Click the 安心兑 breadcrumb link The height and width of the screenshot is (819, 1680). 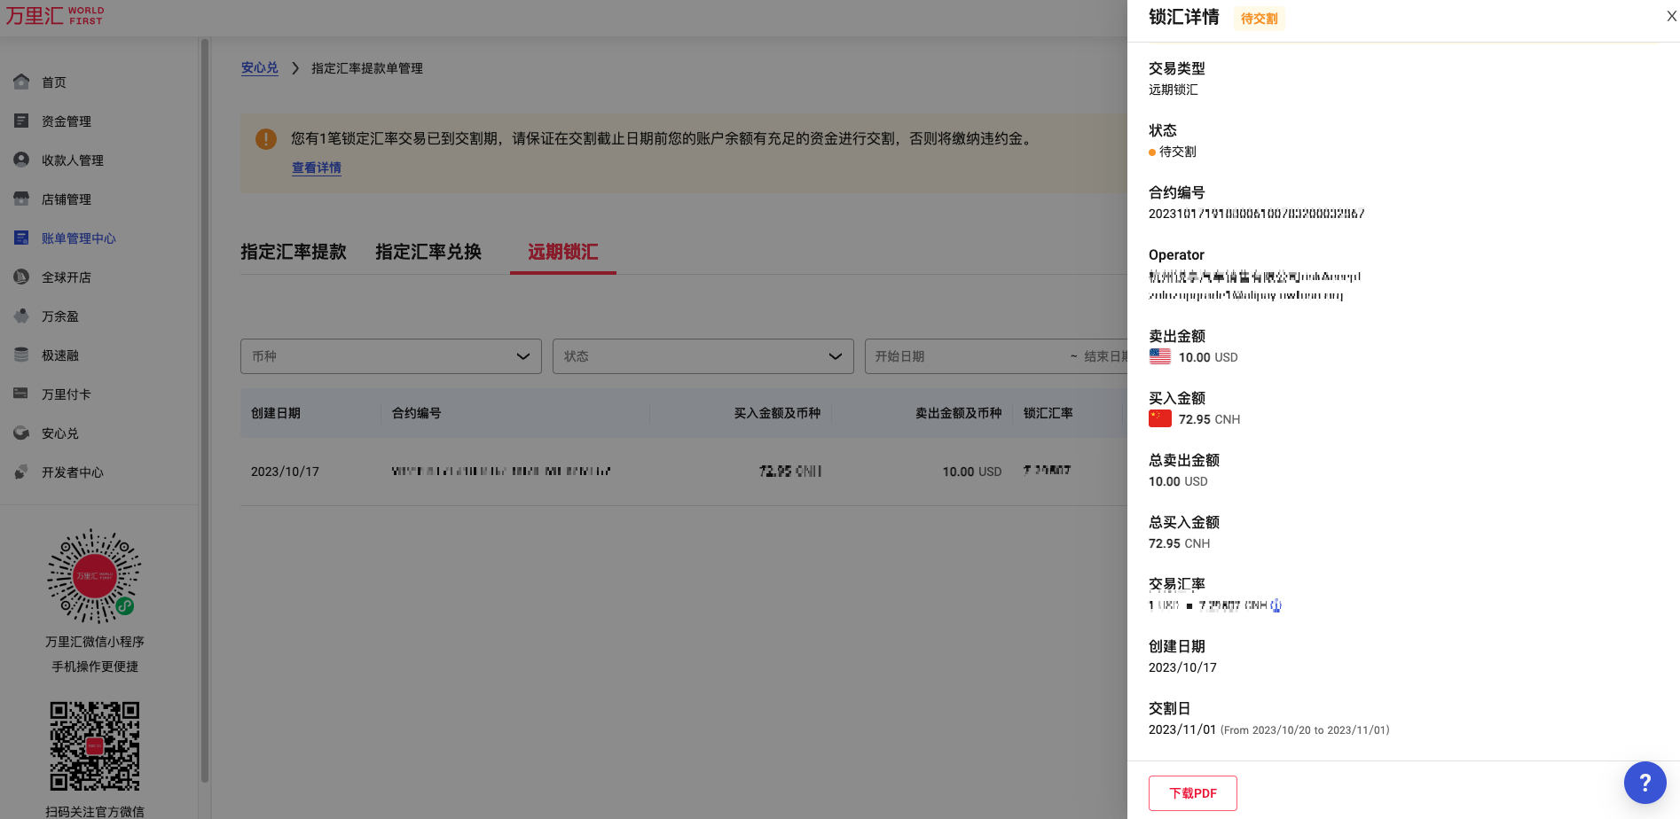tap(259, 68)
